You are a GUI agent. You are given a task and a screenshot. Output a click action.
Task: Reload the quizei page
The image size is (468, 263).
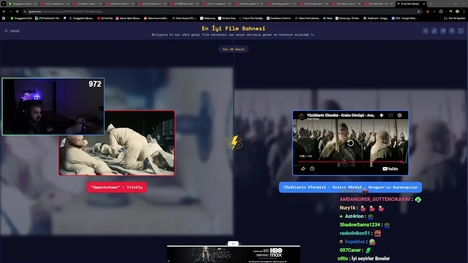pyautogui.click(x=17, y=11)
